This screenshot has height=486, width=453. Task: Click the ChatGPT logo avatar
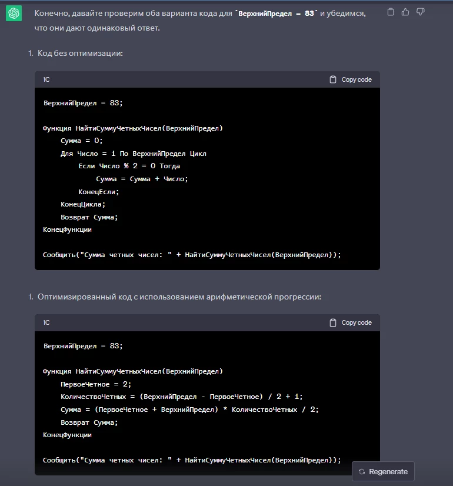[x=14, y=14]
